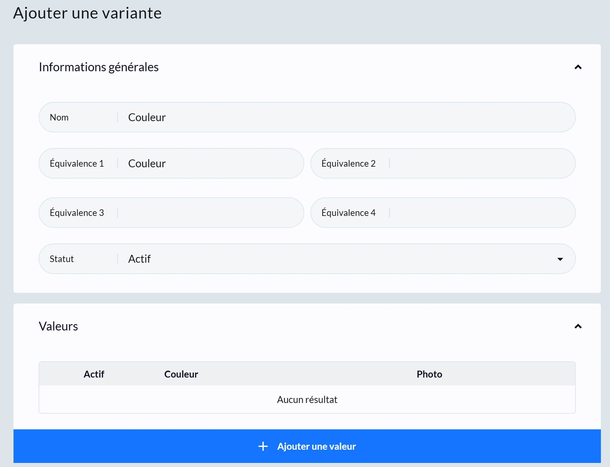Click the Aucun résultat text
Image resolution: width=610 pixels, height=467 pixels.
click(307, 400)
